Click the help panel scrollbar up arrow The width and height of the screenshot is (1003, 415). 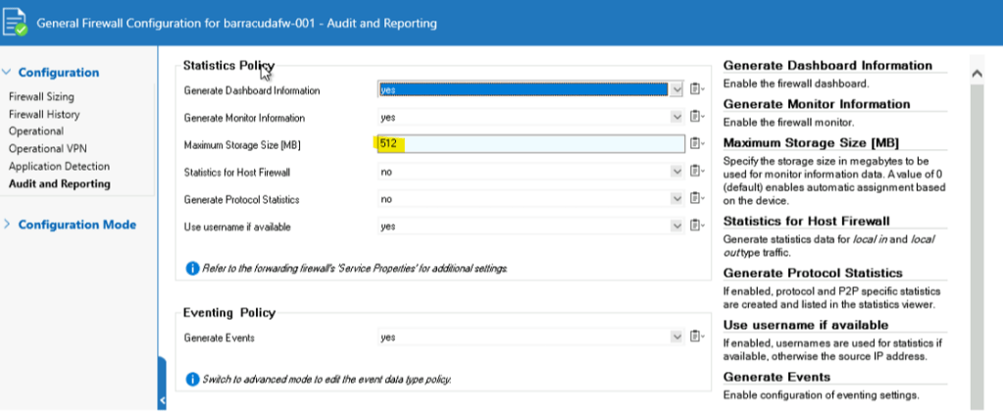pyautogui.click(x=976, y=74)
